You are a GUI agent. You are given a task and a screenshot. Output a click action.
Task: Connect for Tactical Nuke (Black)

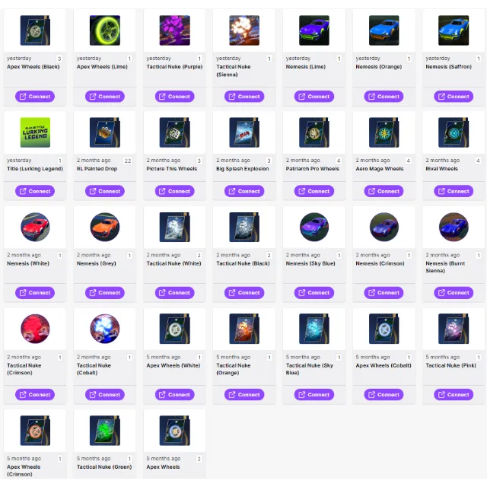click(244, 292)
